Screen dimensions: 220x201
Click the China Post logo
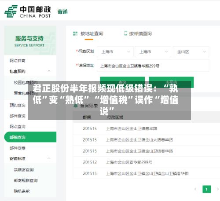[x=28, y=11]
